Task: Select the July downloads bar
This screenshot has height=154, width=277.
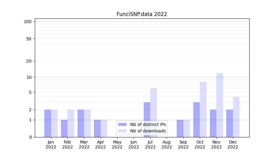Action: coord(154,113)
